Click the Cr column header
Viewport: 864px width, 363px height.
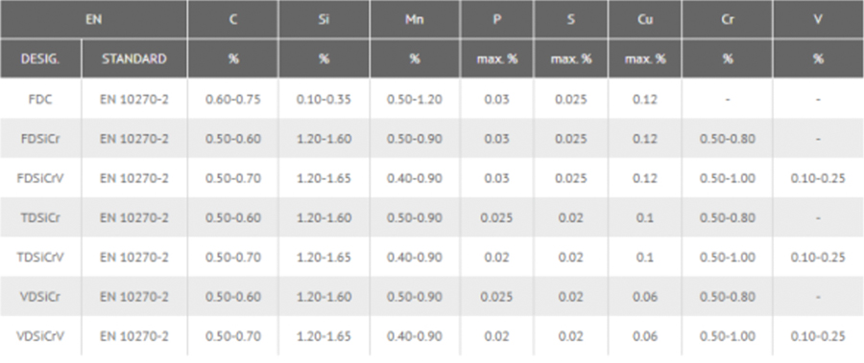click(728, 19)
